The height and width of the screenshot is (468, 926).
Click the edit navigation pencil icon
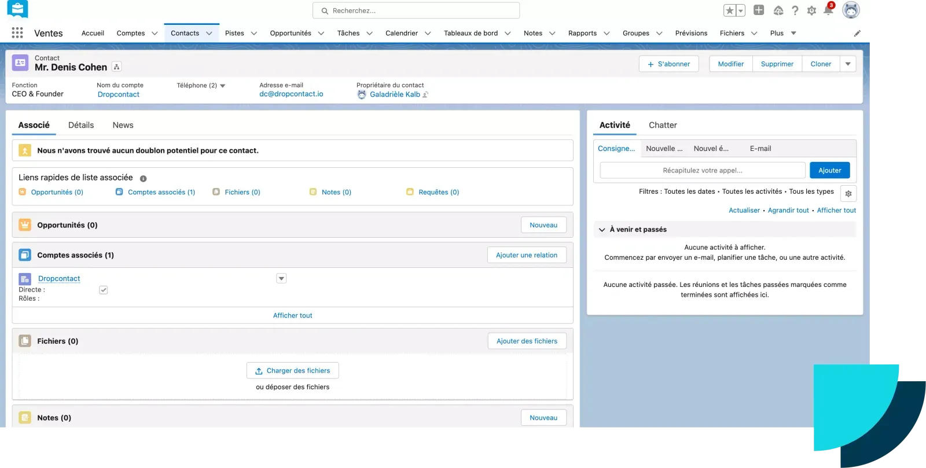(x=857, y=34)
